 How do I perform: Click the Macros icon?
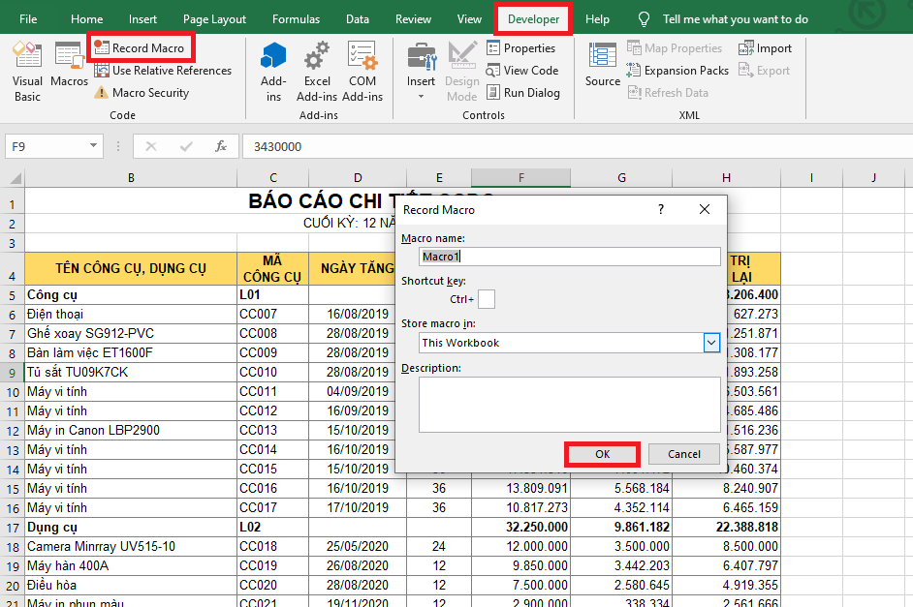click(x=69, y=66)
